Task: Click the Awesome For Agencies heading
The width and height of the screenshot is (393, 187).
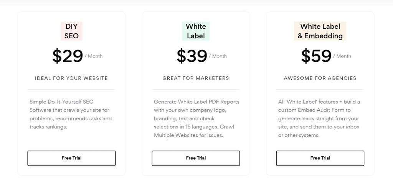Action: [320, 78]
